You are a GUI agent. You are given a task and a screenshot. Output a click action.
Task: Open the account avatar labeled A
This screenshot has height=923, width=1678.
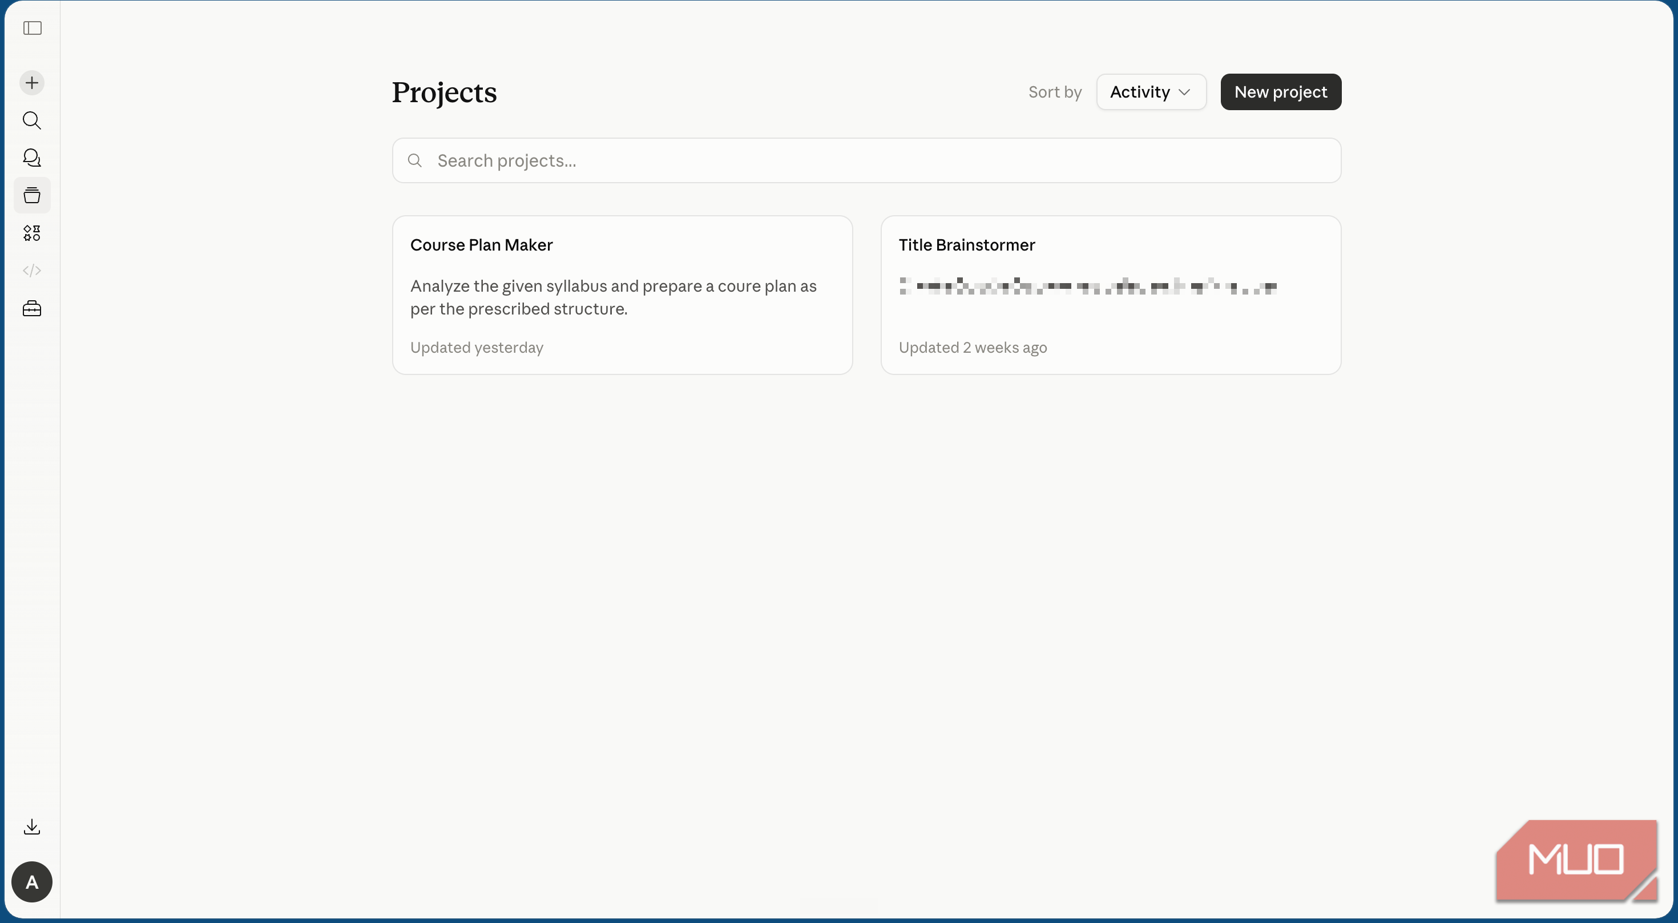click(32, 882)
